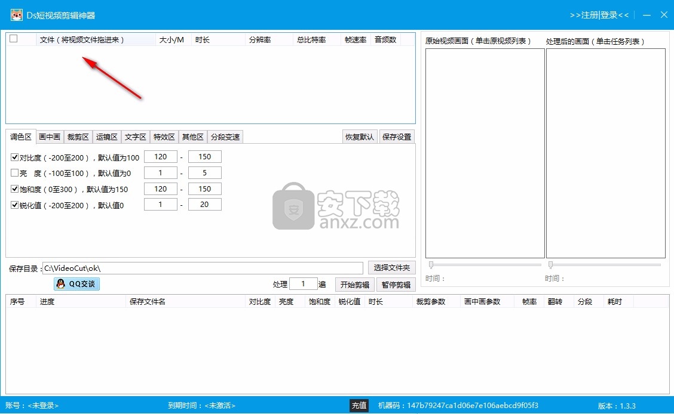Click the brightness maximum field showing 5
This screenshot has width=674, height=414.
204,172
